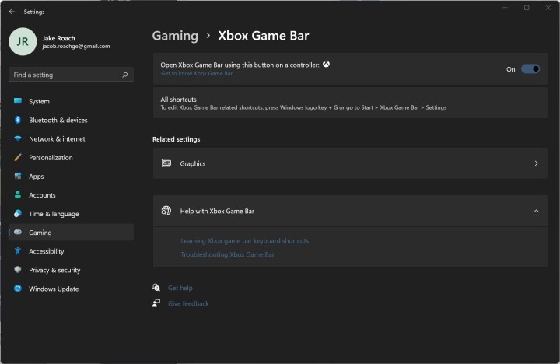Click the System monitor icon
The width and height of the screenshot is (560, 364).
pyautogui.click(x=18, y=101)
